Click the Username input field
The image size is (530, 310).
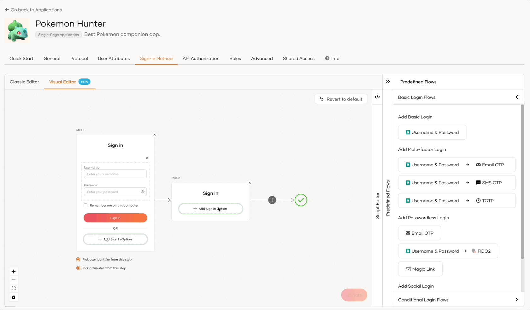coord(115,174)
